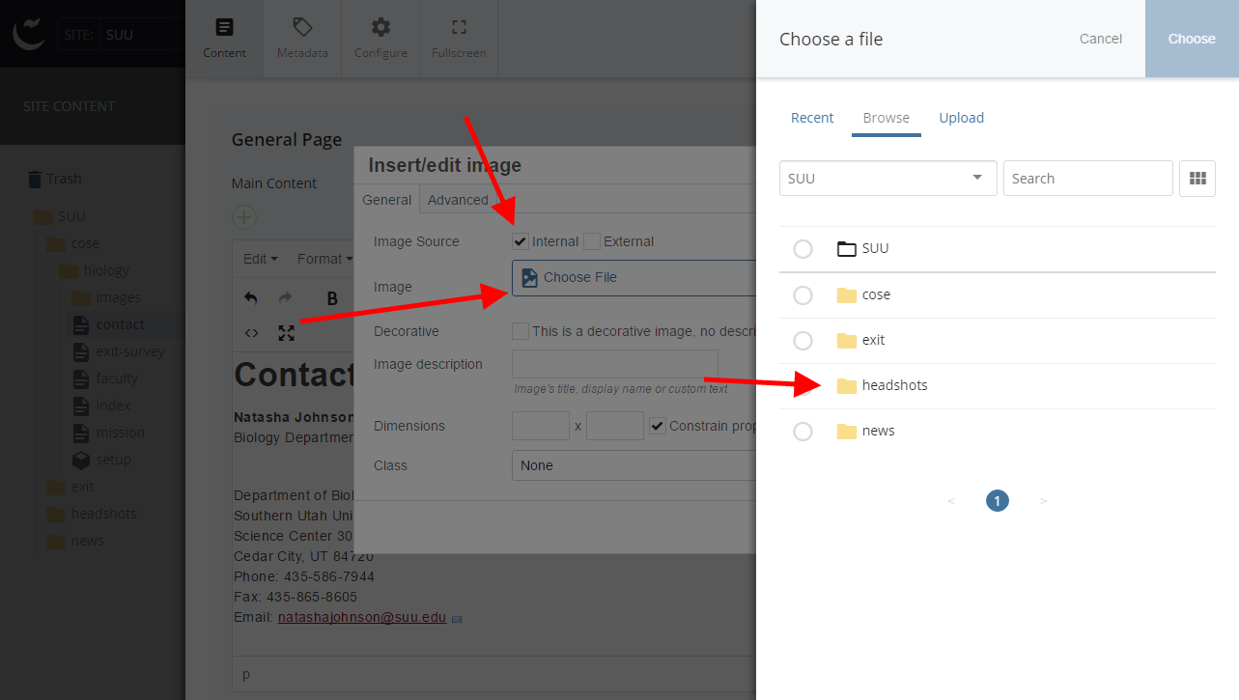Screen dimensions: 1239x700
Task: Uncheck the Internal image source checkbox
Action: [521, 241]
